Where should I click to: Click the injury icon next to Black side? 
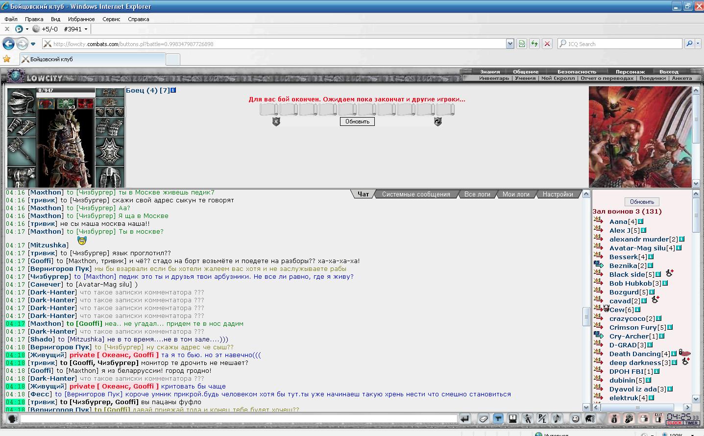click(x=669, y=273)
